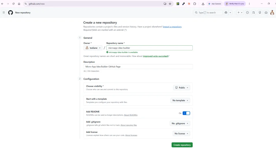276x154 pixels.
Task: Open browser Downloads
Action: pos(203,4)
